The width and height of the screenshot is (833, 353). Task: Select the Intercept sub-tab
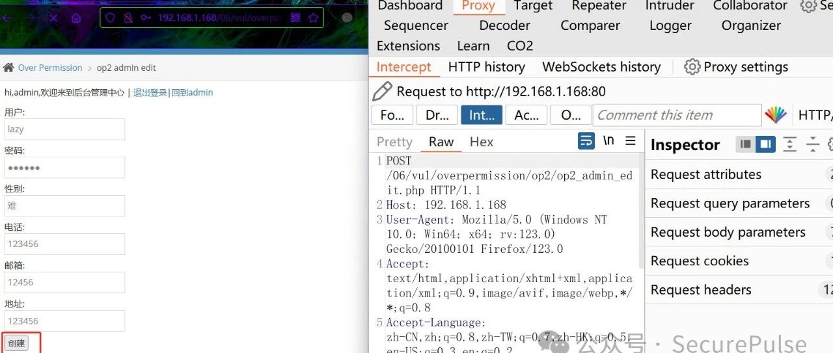point(403,67)
